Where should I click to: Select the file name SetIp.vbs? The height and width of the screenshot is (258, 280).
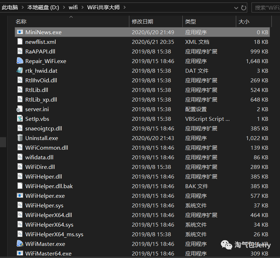pyautogui.click(x=37, y=119)
